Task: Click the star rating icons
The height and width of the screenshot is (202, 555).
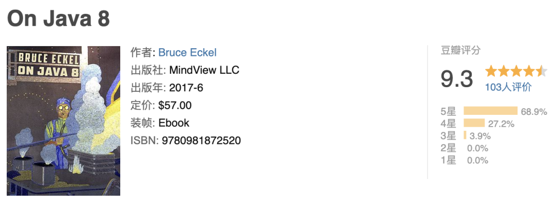Action: (516, 71)
